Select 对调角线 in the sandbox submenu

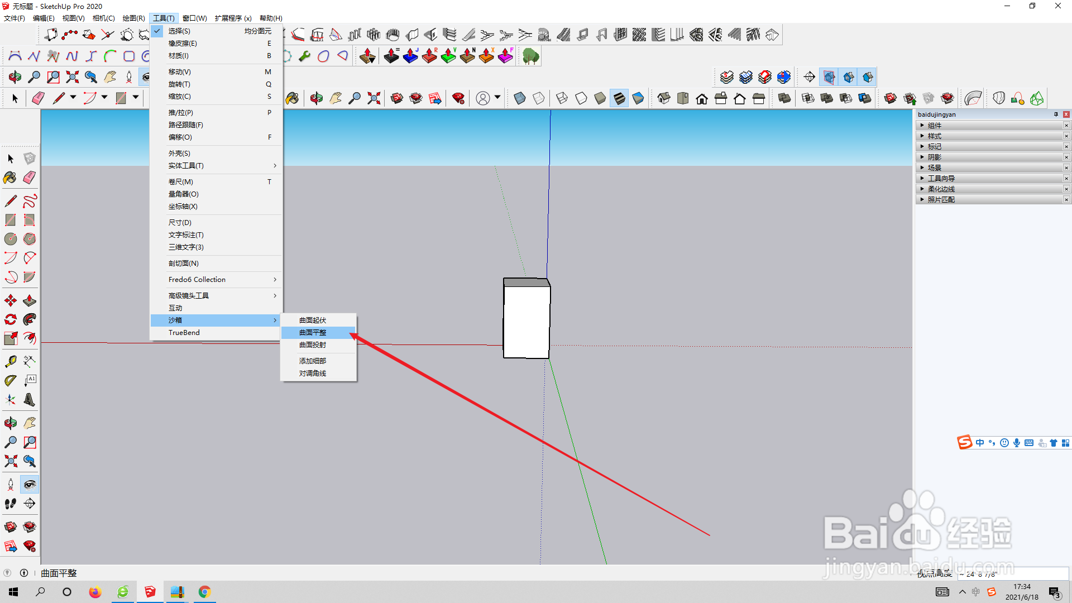click(318, 374)
